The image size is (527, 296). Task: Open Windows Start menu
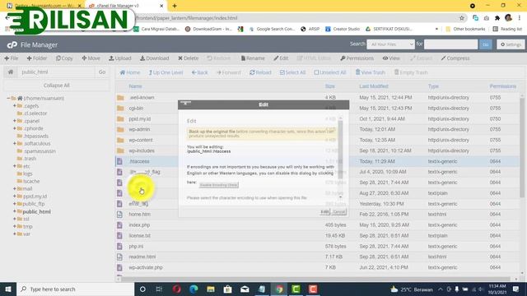8,289
